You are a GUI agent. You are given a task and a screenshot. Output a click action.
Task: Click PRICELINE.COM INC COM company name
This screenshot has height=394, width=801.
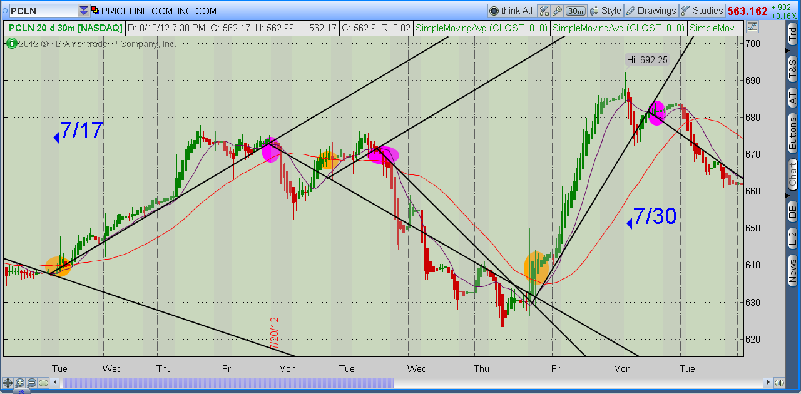click(x=159, y=11)
